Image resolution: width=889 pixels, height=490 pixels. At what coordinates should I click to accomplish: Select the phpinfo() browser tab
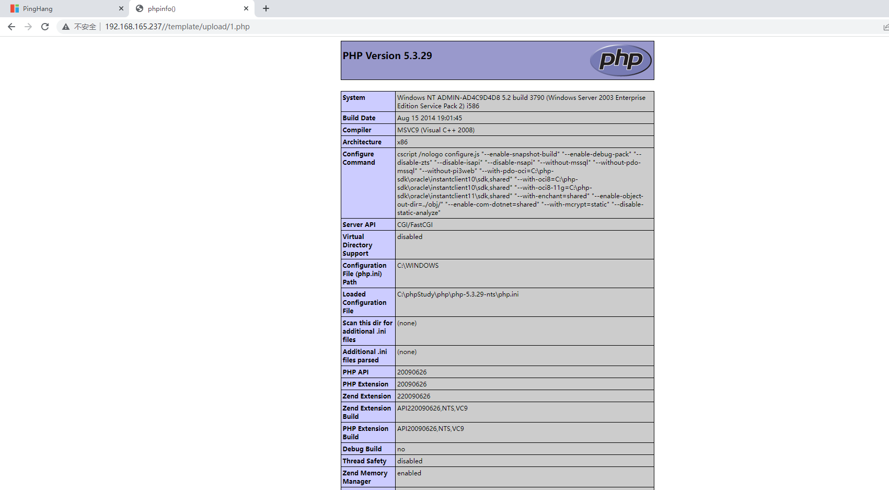tap(191, 9)
